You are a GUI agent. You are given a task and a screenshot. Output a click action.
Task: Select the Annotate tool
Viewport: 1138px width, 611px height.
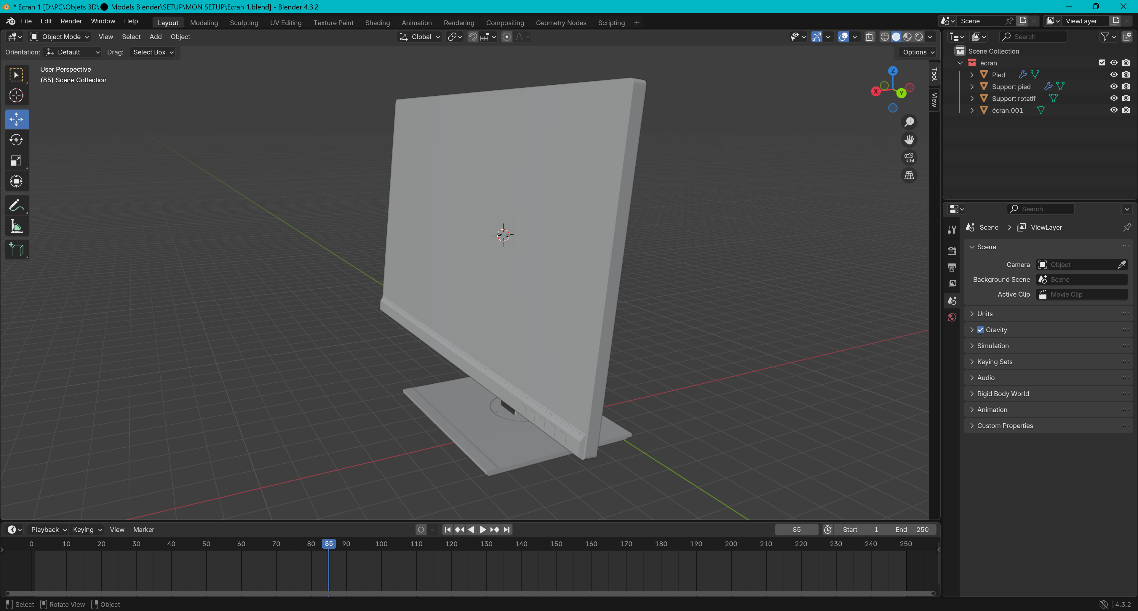click(x=17, y=205)
